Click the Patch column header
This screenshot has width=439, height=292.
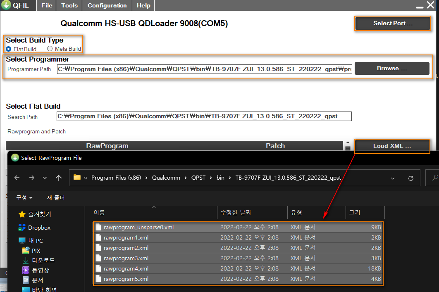(x=275, y=146)
